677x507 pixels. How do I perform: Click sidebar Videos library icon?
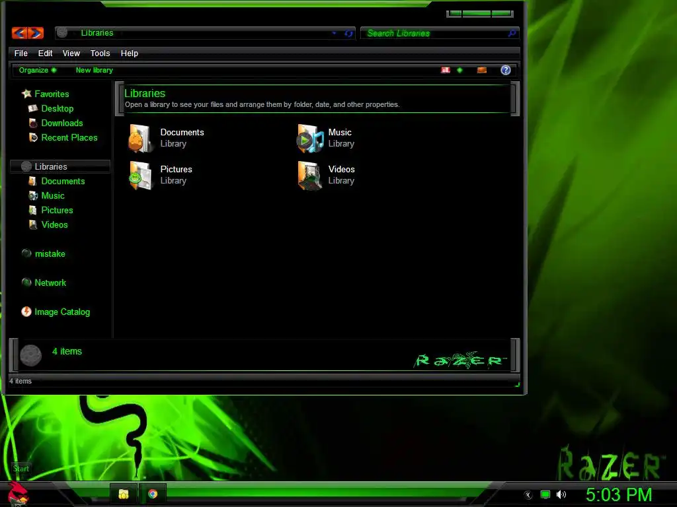[33, 224]
